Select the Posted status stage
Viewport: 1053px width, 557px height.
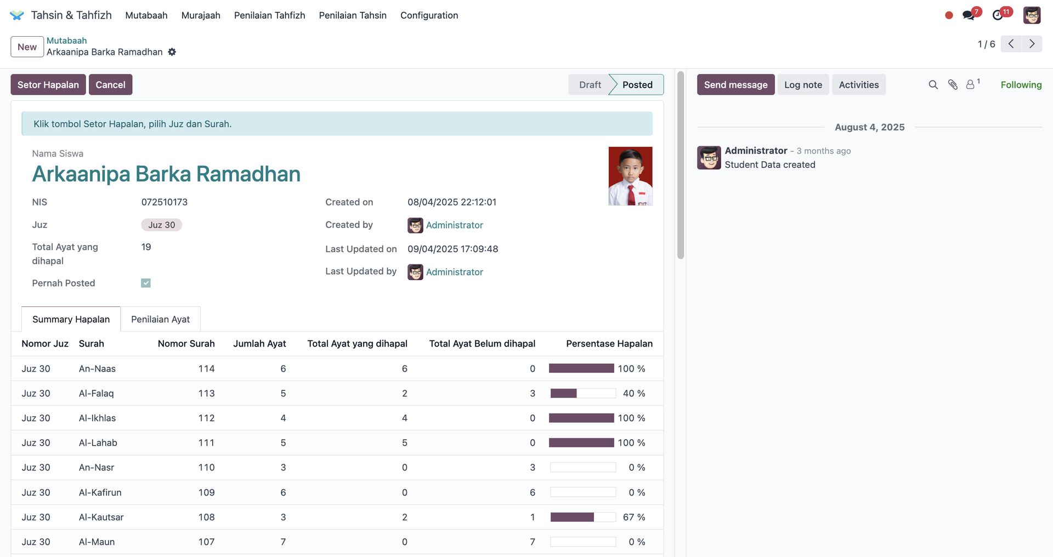pos(637,85)
